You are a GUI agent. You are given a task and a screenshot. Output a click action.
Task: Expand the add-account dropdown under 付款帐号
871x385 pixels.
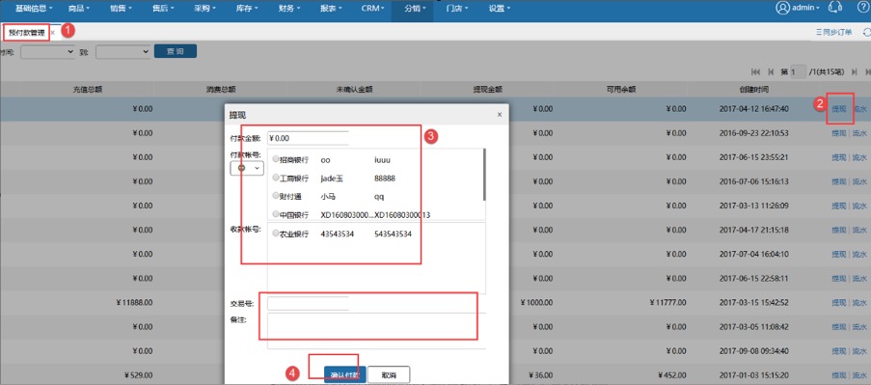pos(247,168)
